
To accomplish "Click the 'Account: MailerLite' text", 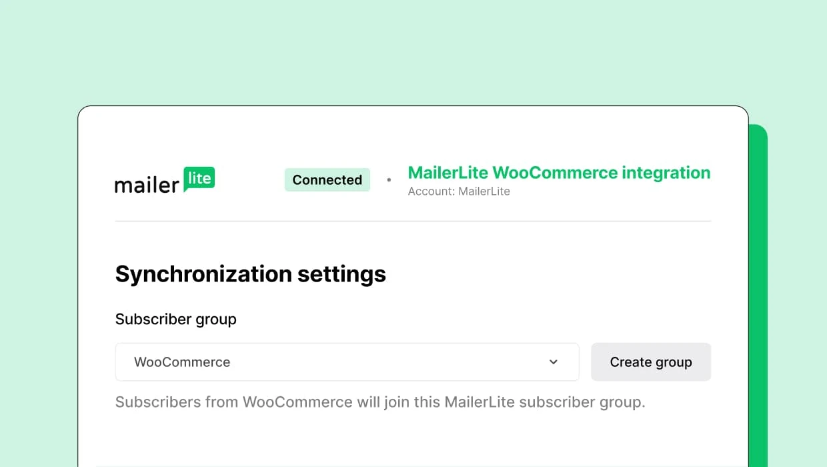I will tap(459, 191).
